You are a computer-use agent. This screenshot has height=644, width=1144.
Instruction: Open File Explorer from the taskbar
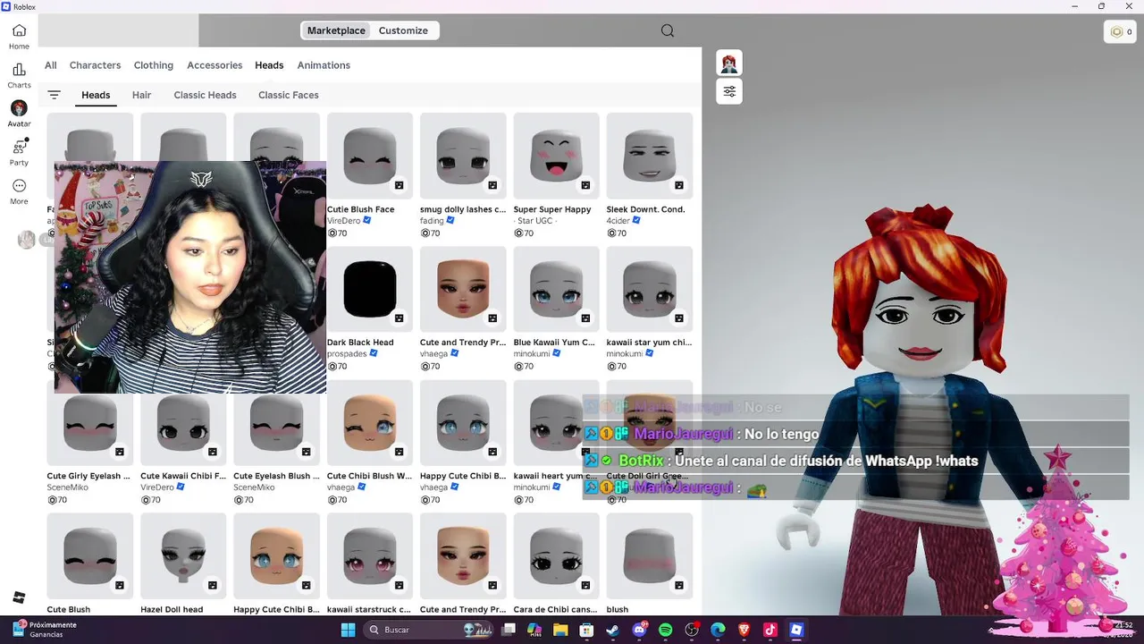tap(560, 631)
